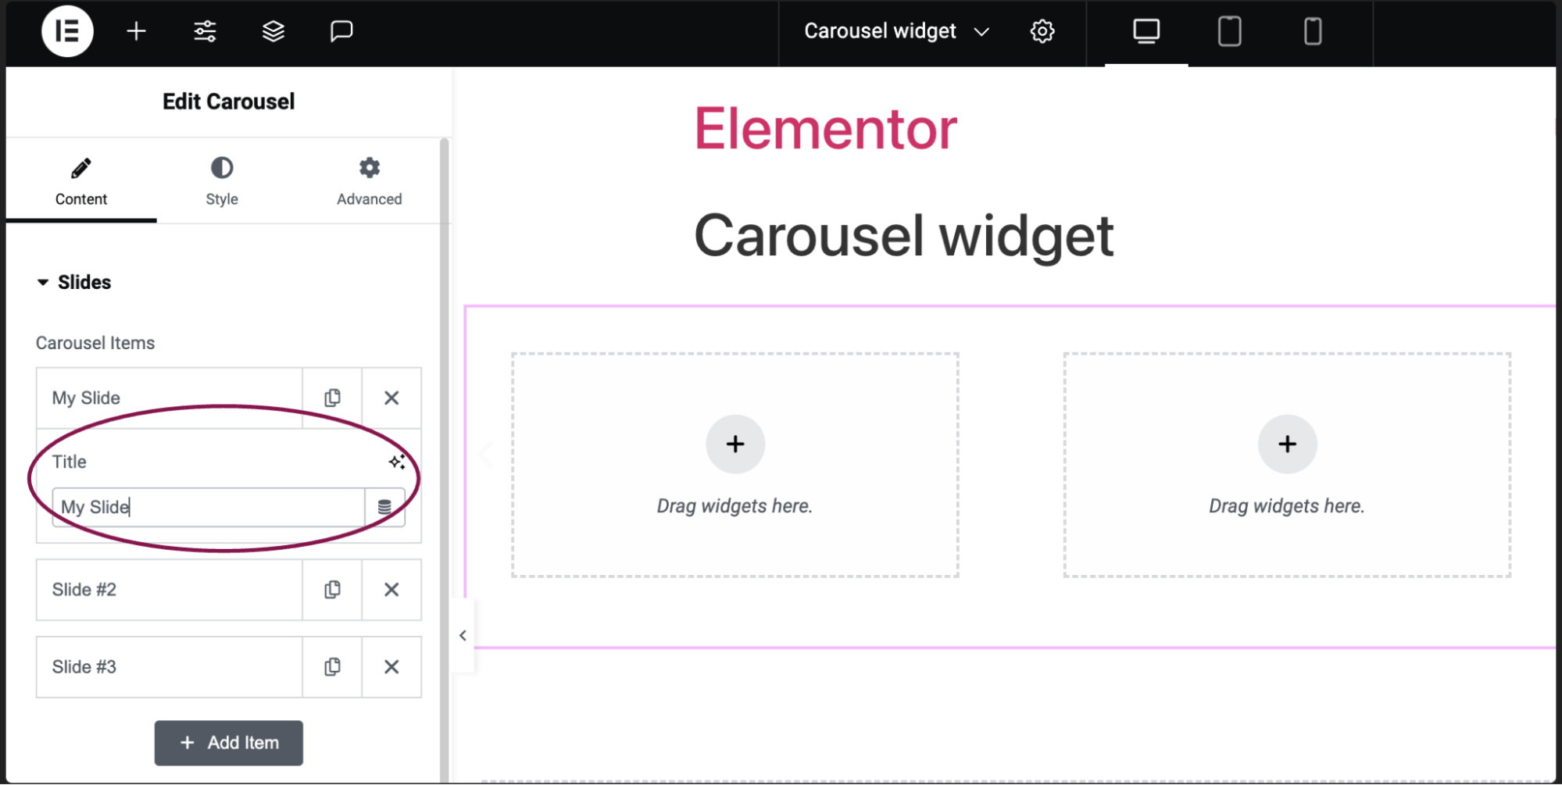Collapse the Slides section
This screenshot has width=1562, height=785.
click(74, 282)
